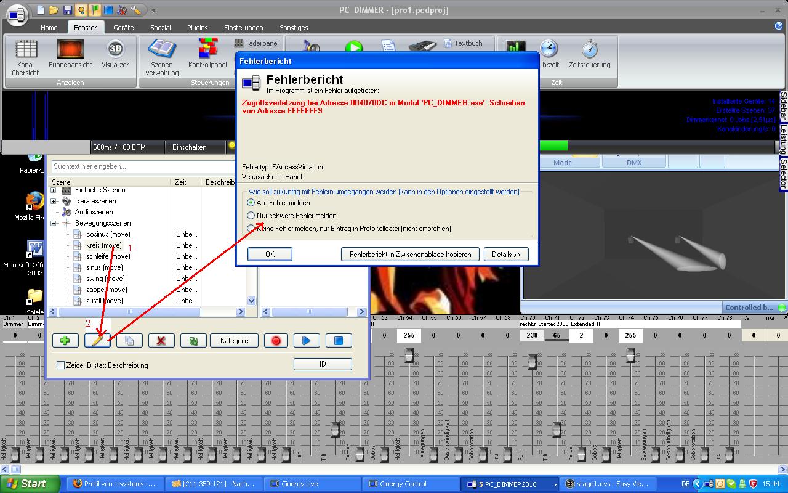Confirm error report with OK

270,254
